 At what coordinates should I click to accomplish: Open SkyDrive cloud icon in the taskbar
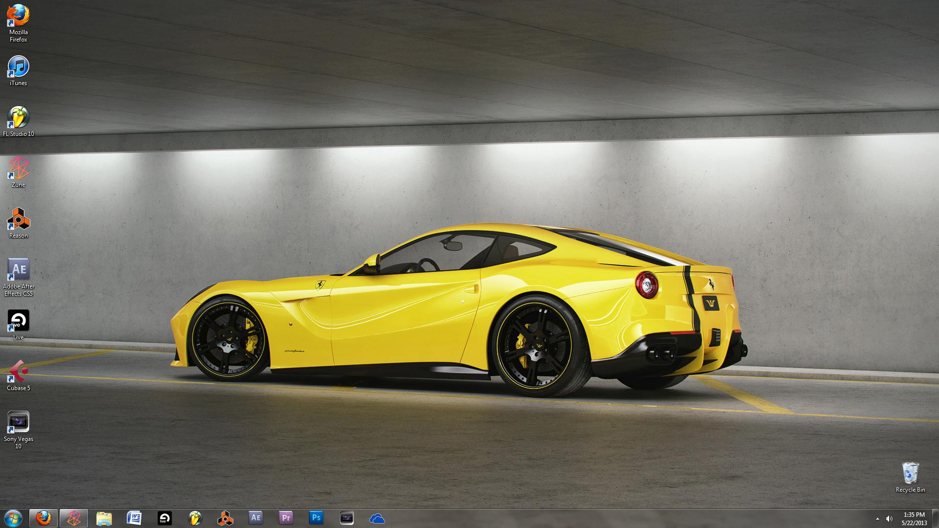377,518
